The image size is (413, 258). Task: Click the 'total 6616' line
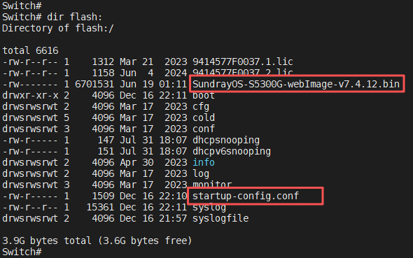(30, 50)
